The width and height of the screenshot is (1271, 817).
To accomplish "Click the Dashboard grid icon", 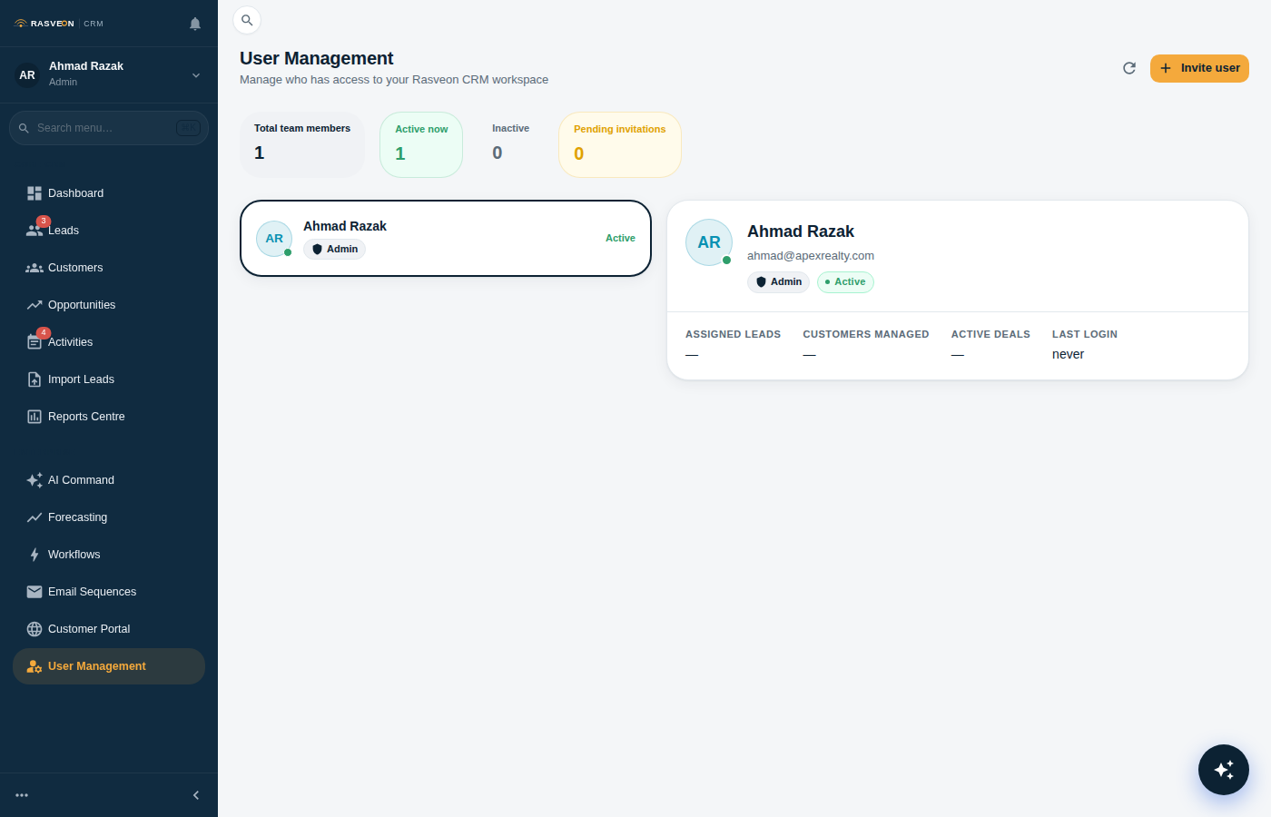I will [x=34, y=193].
